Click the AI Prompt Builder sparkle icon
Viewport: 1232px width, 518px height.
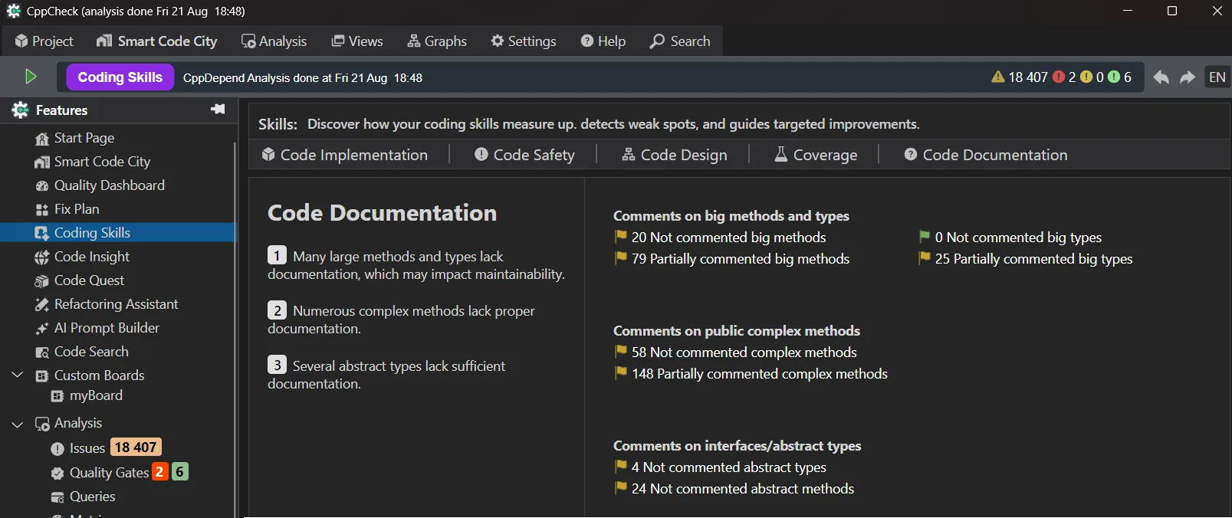point(42,329)
